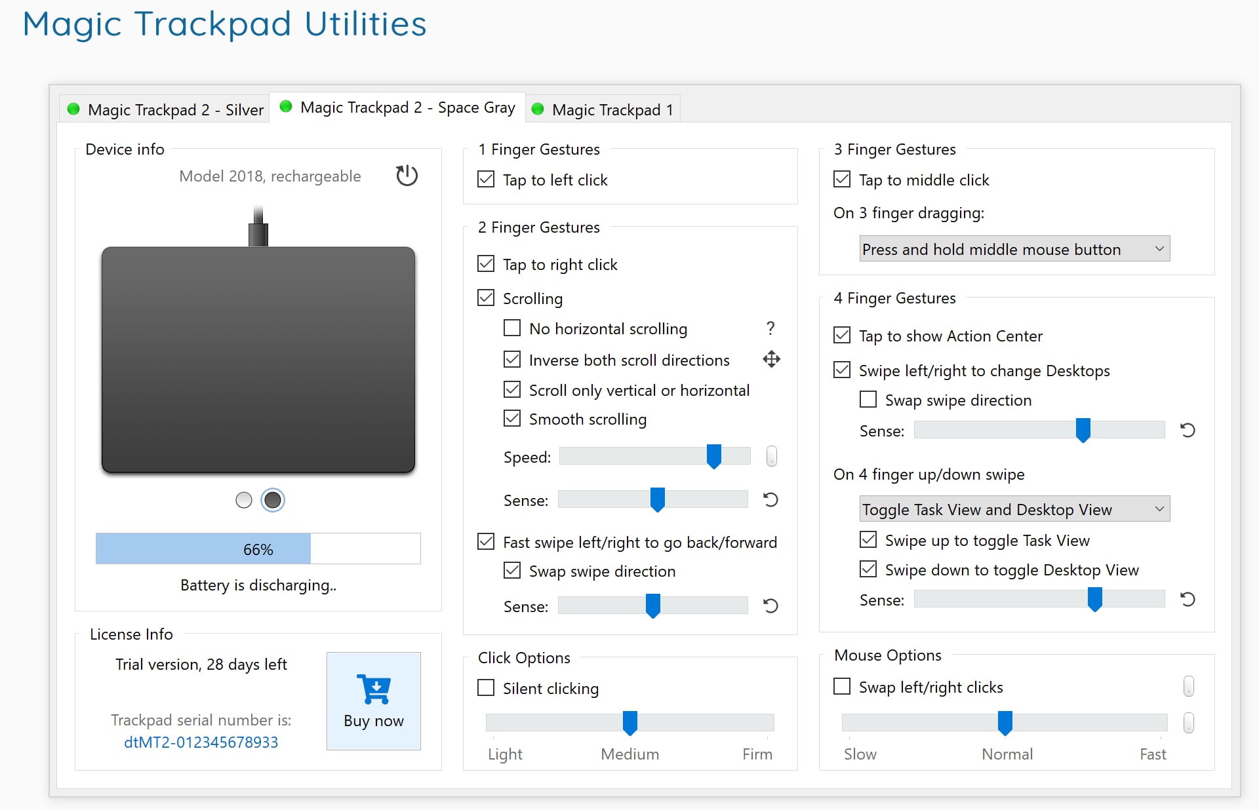Click the mouse icon next to Speed slider
The width and height of the screenshot is (1259, 810).
(x=772, y=456)
